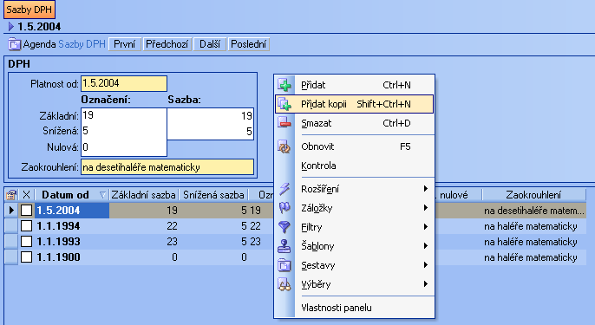
Task: Click the Smazat delete icon
Action: tap(284, 123)
